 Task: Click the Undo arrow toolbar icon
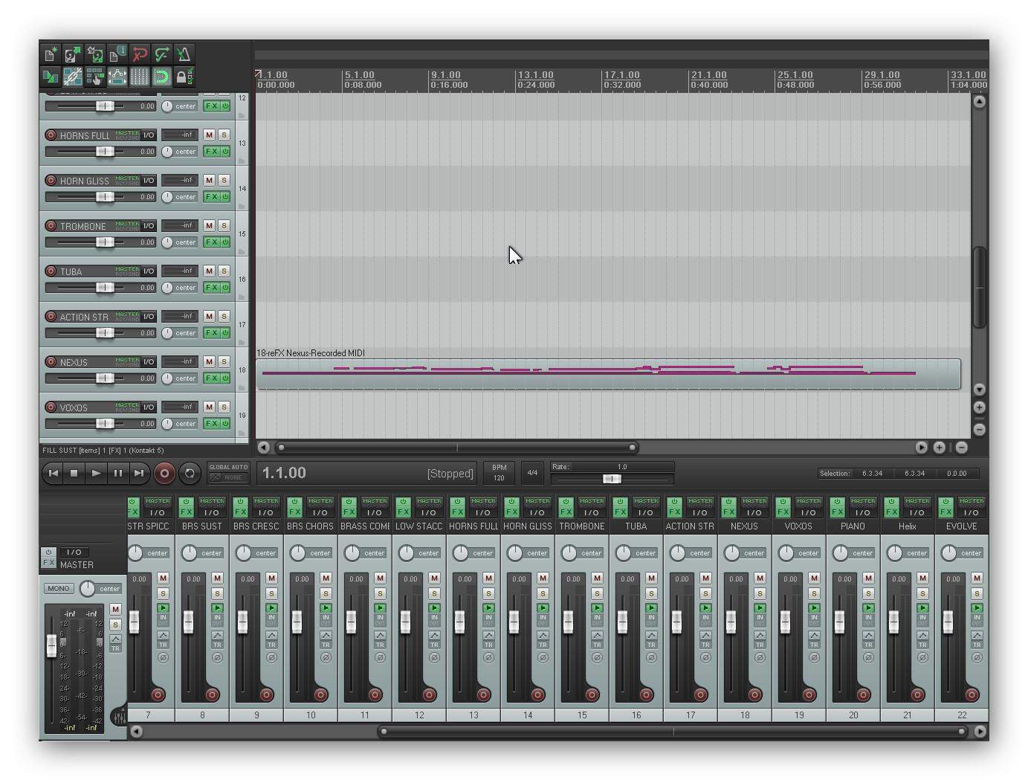pos(139,54)
